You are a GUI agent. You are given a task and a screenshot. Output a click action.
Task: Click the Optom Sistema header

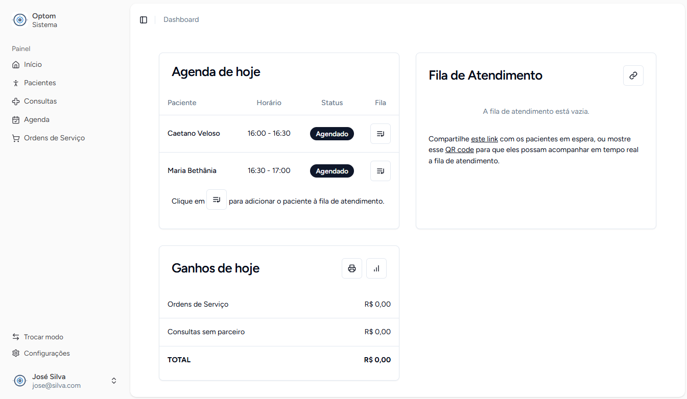pos(65,20)
